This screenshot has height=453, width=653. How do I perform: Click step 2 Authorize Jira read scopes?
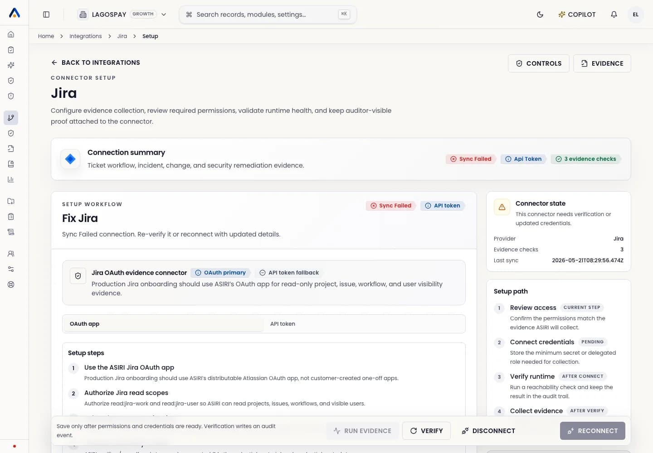264,398
